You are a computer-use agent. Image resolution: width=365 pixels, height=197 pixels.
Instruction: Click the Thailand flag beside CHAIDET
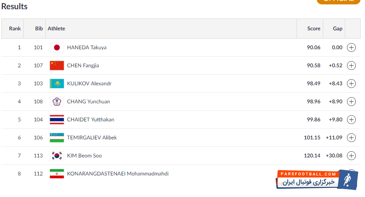pos(57,120)
